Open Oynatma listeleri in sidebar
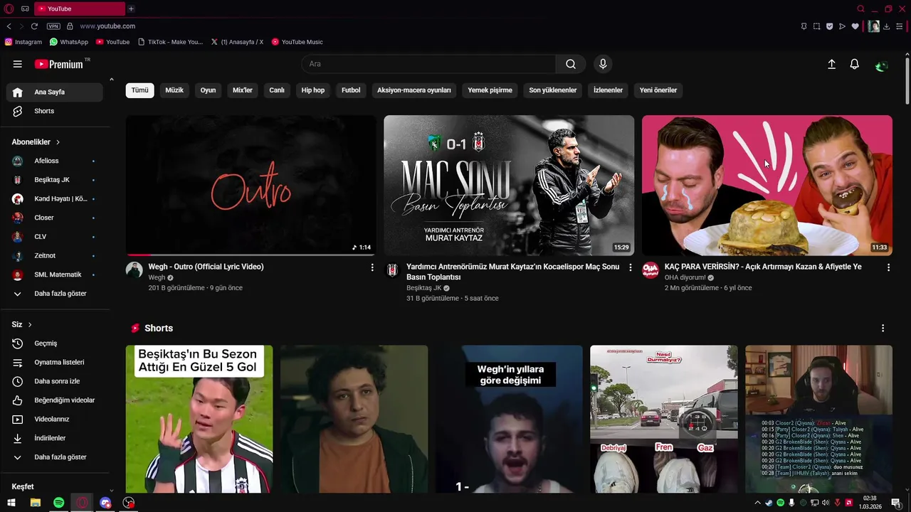The width and height of the screenshot is (911, 512). pos(55,362)
